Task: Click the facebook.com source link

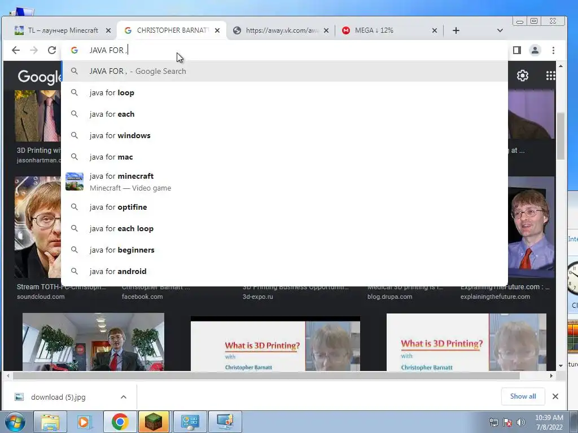Action: pos(142,297)
